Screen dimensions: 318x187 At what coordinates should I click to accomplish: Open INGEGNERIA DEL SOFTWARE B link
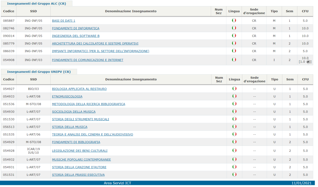coord(76,36)
